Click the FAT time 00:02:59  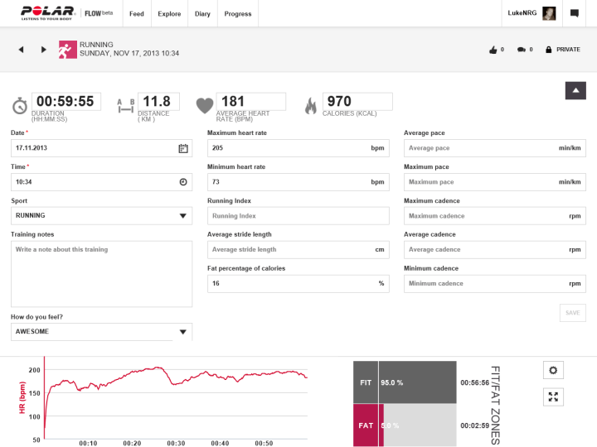click(475, 425)
